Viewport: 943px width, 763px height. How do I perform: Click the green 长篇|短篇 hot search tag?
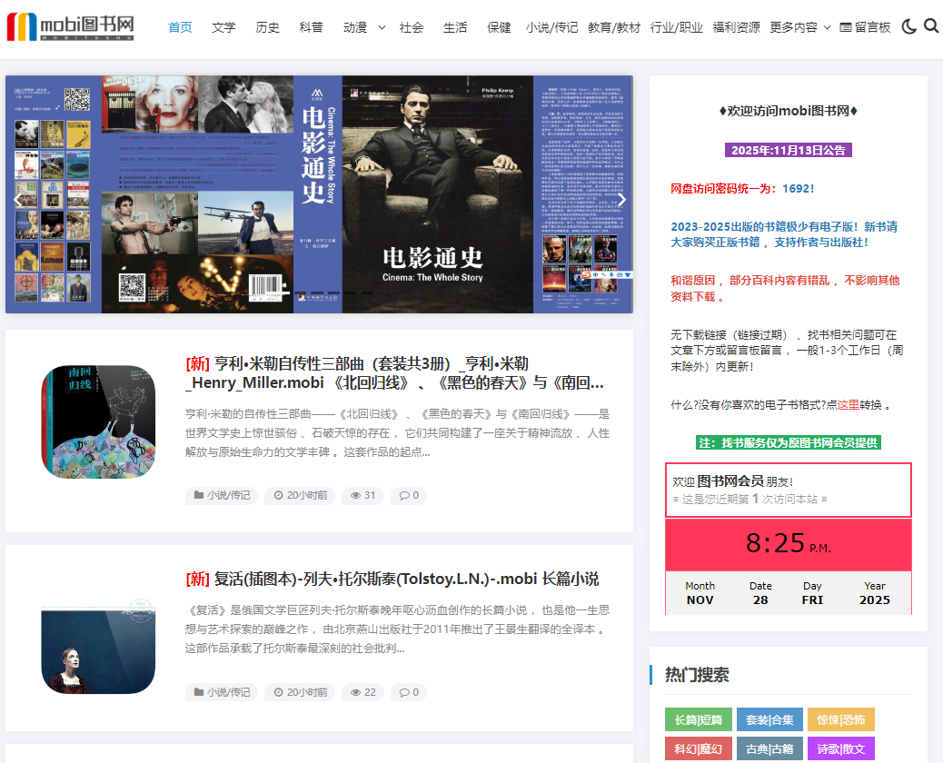pos(698,718)
